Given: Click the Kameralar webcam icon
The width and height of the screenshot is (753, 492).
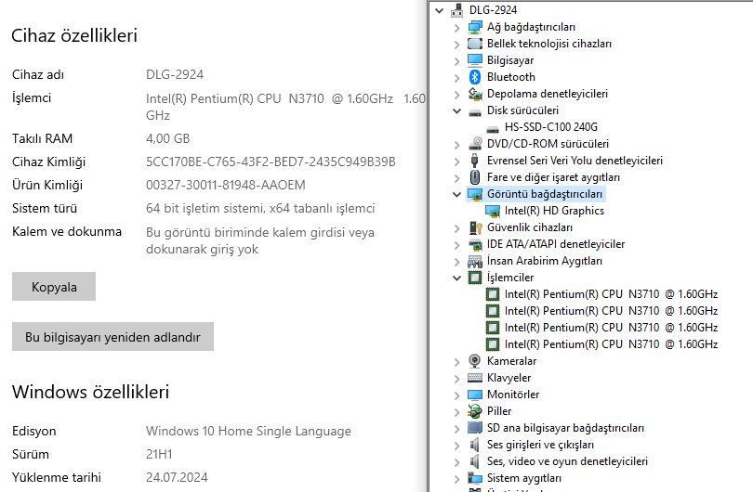Looking at the screenshot, I should (x=475, y=361).
